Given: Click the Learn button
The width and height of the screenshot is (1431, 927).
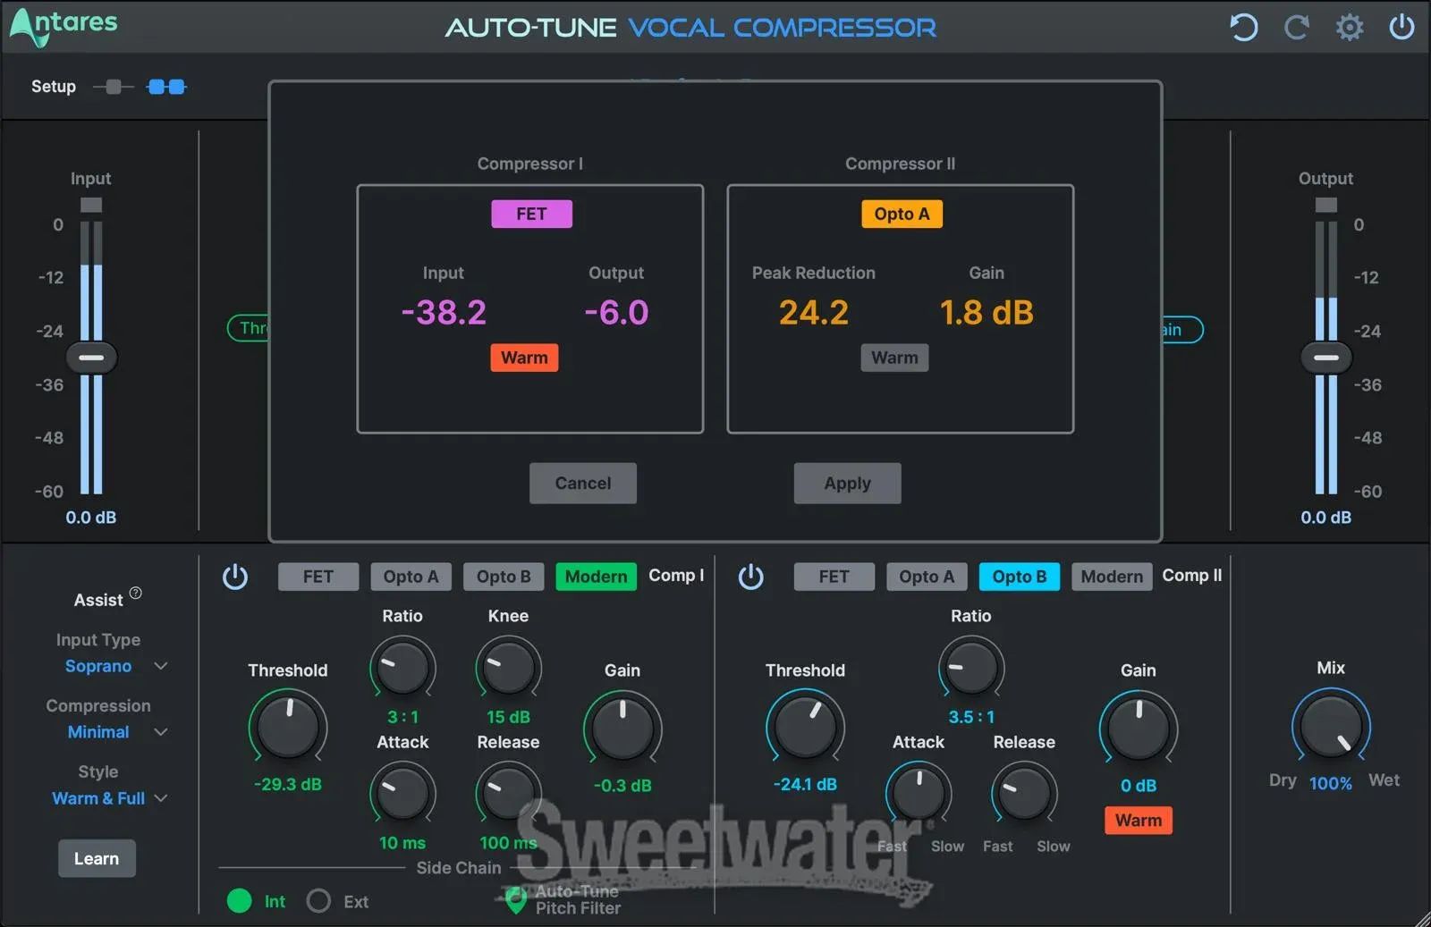Looking at the screenshot, I should coord(97,858).
